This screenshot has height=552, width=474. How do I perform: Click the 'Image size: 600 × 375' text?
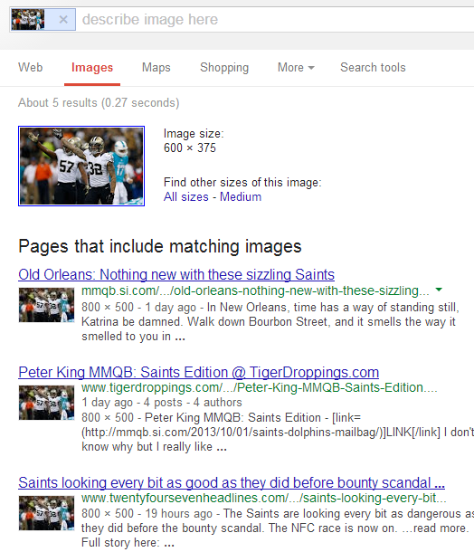[x=194, y=140]
